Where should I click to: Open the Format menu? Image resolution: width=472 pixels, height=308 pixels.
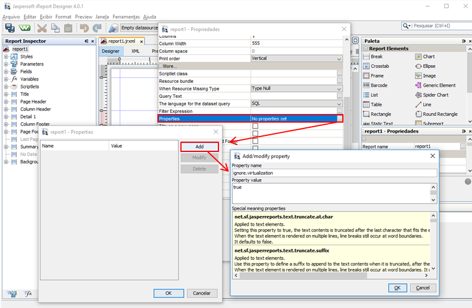pos(63,17)
